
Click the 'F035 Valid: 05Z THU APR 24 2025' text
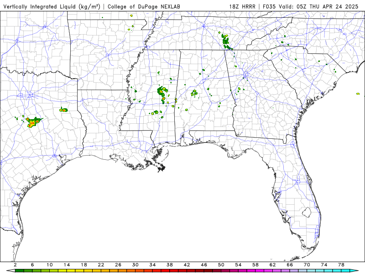tap(311, 6)
